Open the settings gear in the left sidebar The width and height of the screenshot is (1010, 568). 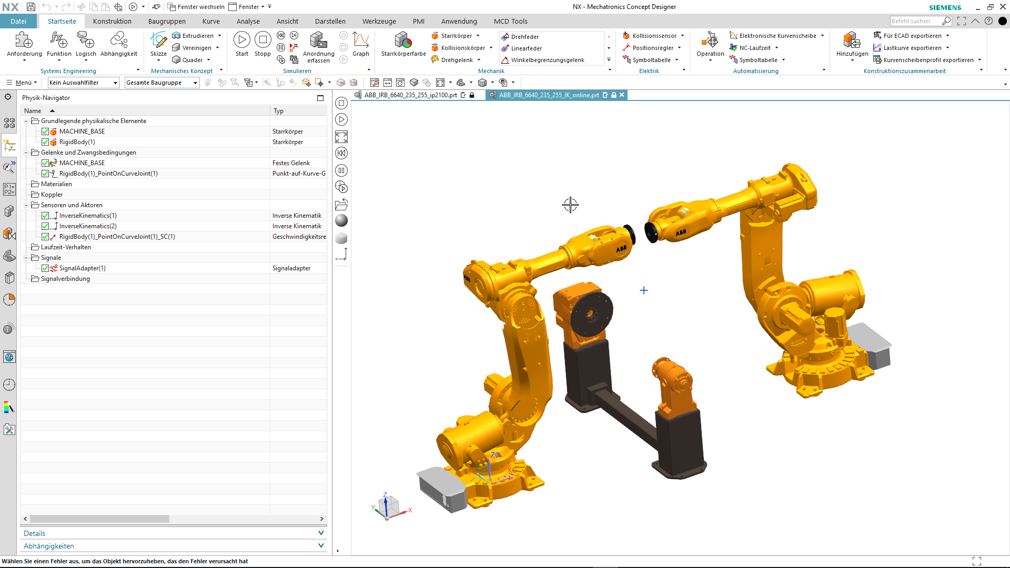[8, 97]
